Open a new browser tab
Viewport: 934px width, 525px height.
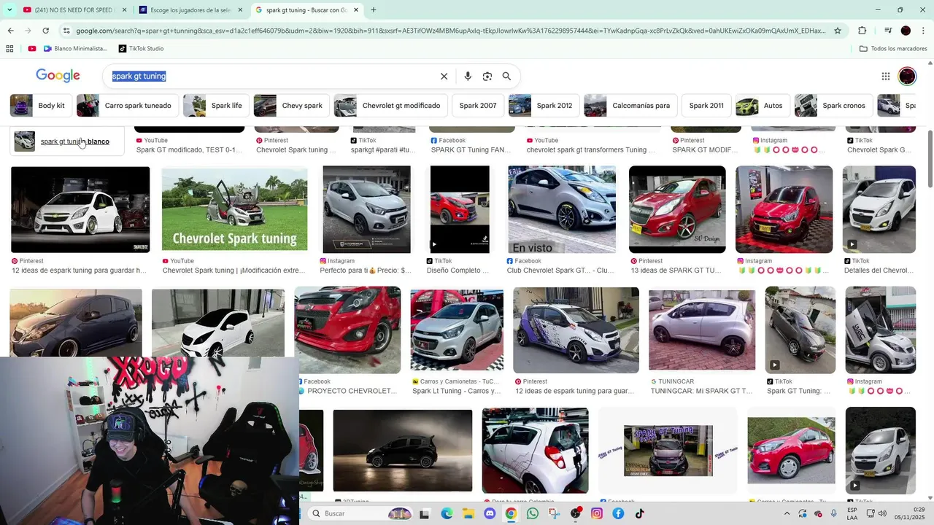click(x=374, y=10)
